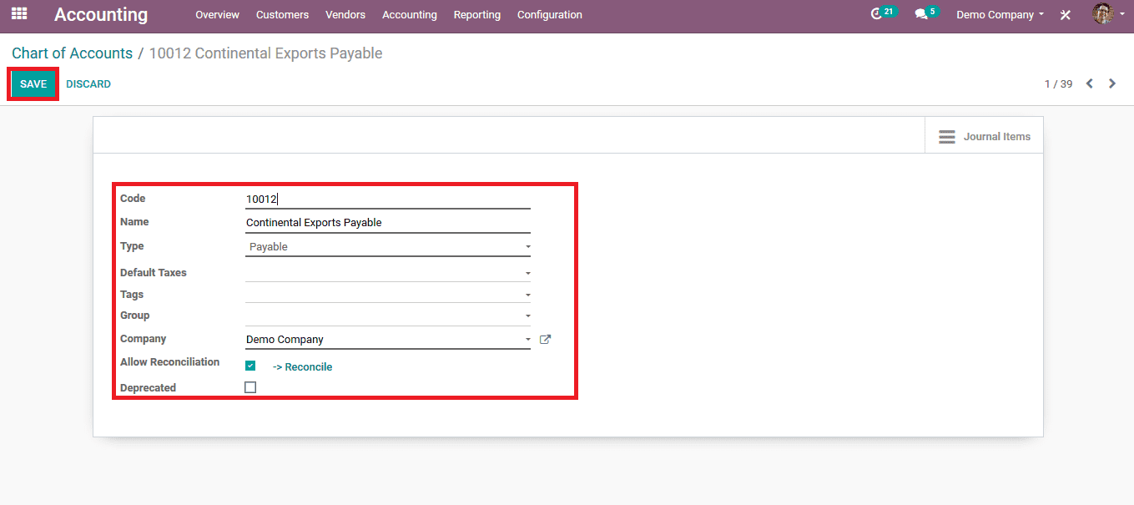Click the Journal Items list icon
This screenshot has width=1134, height=505.
click(x=947, y=137)
